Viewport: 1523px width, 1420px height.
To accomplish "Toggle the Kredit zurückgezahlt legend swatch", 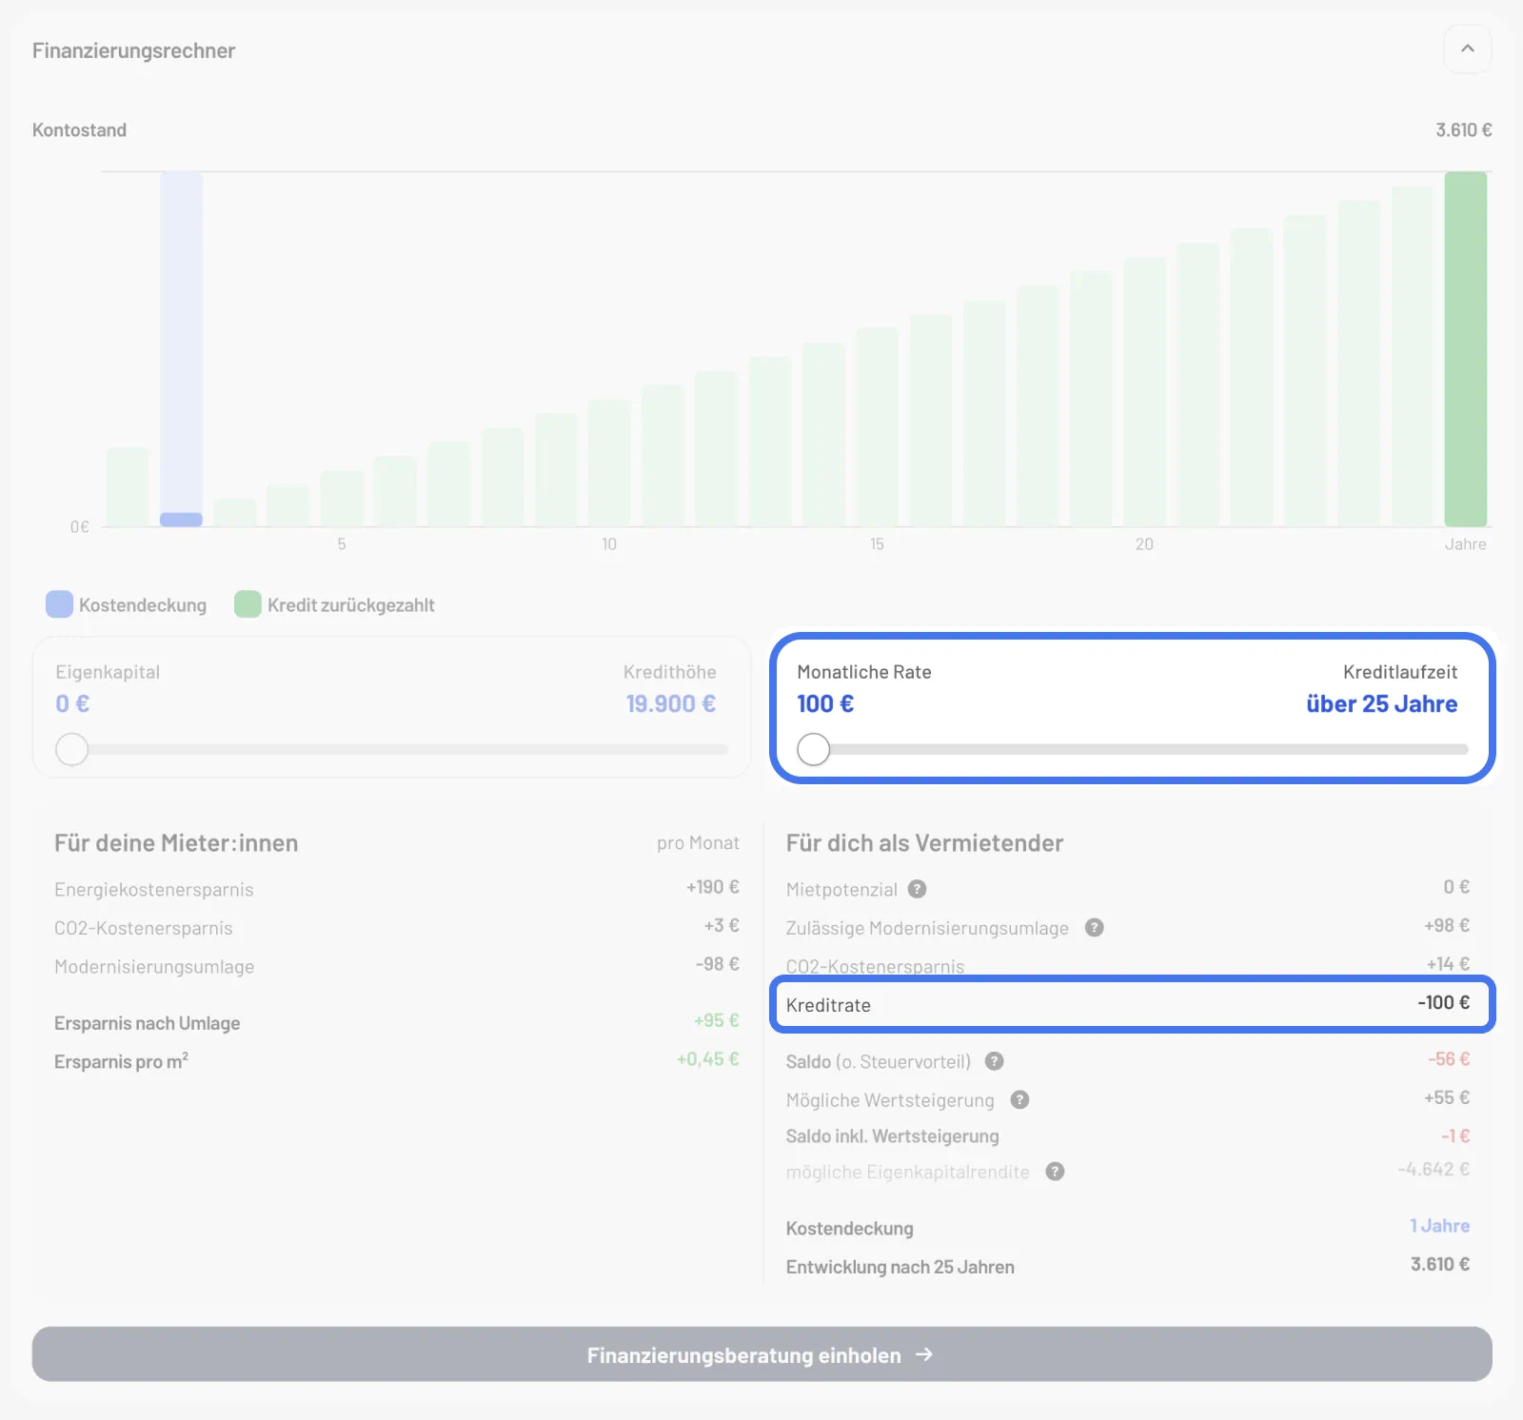I will 247,604.
